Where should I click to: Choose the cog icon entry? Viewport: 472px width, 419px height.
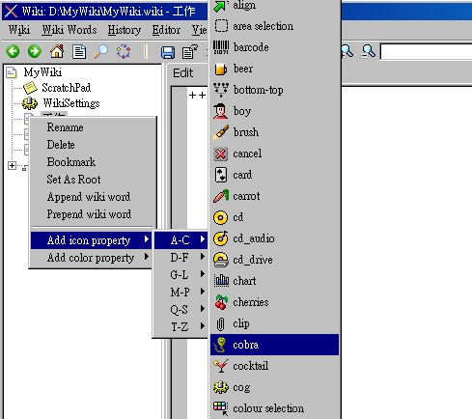275,387
